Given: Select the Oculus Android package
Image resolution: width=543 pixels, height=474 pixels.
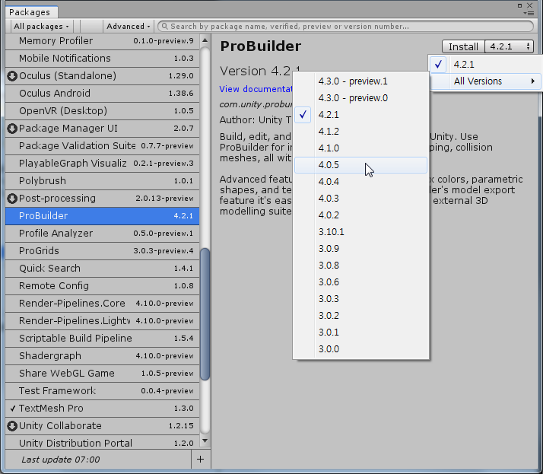Looking at the screenshot, I should pyautogui.click(x=102, y=94).
